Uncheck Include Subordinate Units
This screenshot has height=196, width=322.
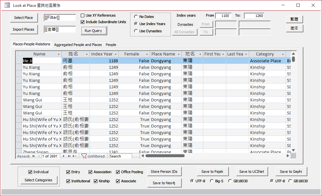(83, 22)
